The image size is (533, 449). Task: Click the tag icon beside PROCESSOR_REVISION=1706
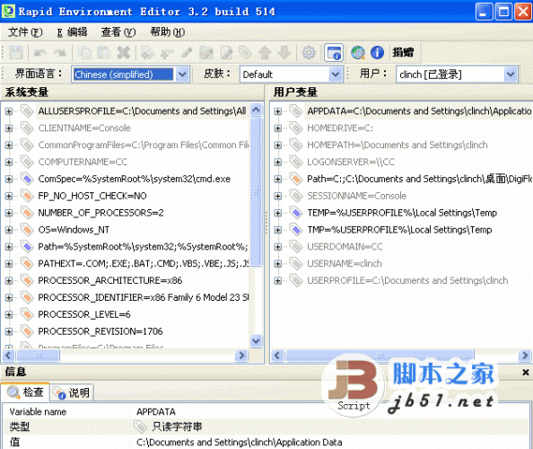27,331
